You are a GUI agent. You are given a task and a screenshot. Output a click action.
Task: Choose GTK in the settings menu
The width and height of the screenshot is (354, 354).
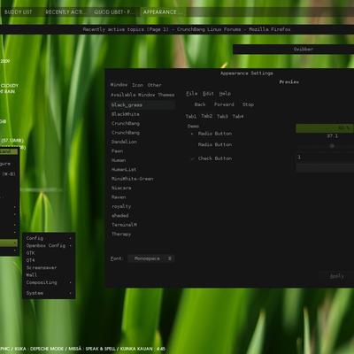coord(49,253)
